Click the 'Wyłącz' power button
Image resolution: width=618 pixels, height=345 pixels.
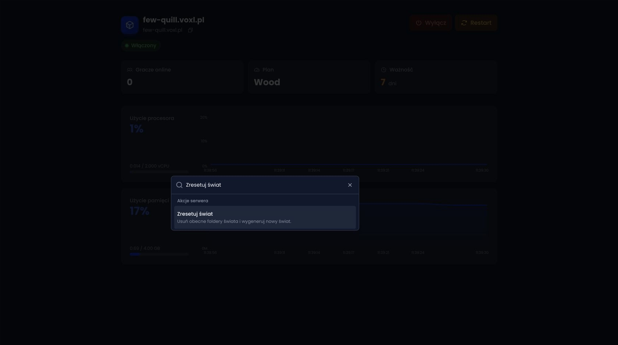pyautogui.click(x=431, y=23)
